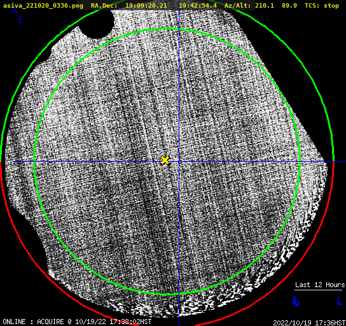Click the filename asiva_221020_0336.png

[43, 6]
